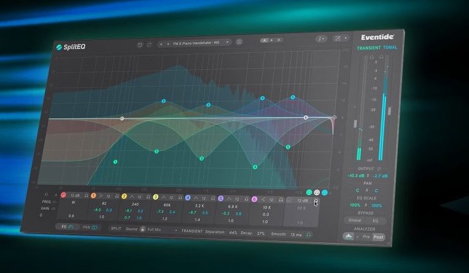This screenshot has height=273, width=469.
Task: Select band 2 yellow circle
Action: 124,196
